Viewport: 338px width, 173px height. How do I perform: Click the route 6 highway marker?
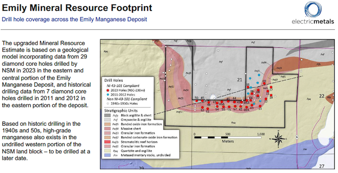(297, 137)
